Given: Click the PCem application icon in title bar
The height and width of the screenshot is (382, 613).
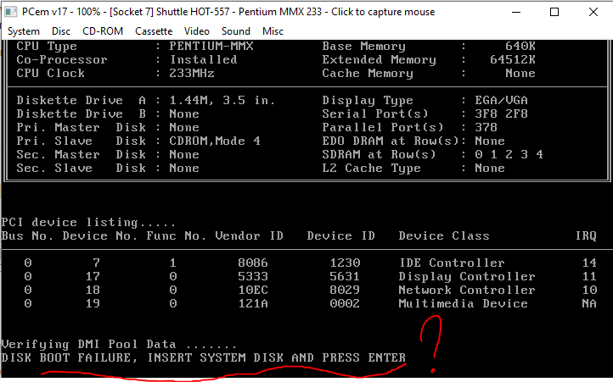Looking at the screenshot, I should click(x=10, y=12).
